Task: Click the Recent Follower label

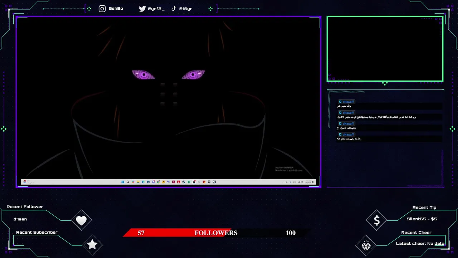Action: coord(25,207)
